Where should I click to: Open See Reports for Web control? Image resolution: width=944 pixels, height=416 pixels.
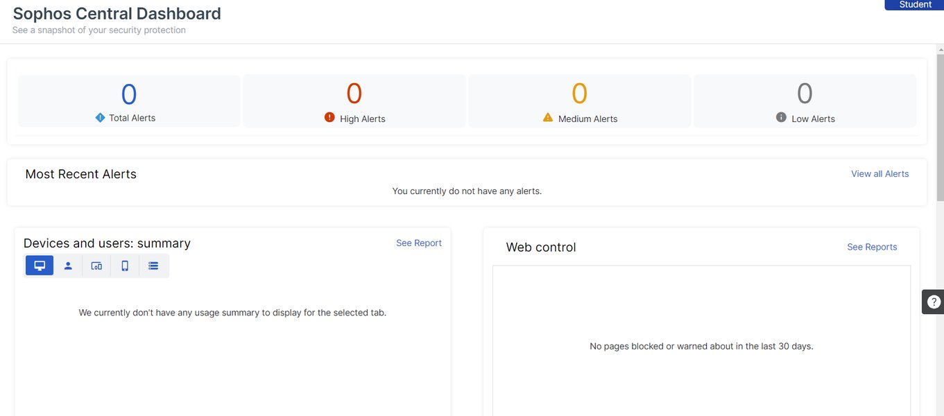[x=871, y=246]
